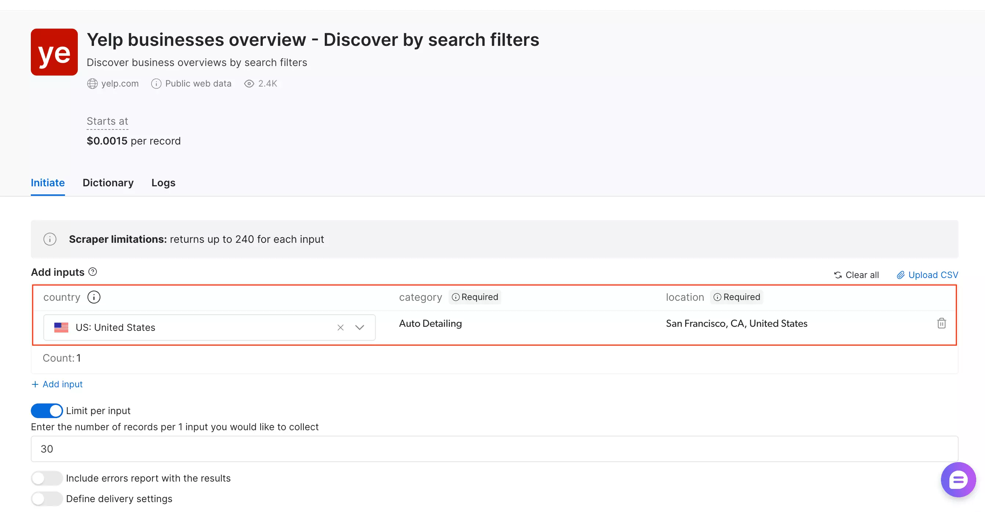Click the info icon in Scraper limitations banner

point(50,239)
